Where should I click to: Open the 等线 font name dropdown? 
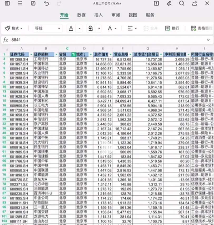(x=47, y=28)
